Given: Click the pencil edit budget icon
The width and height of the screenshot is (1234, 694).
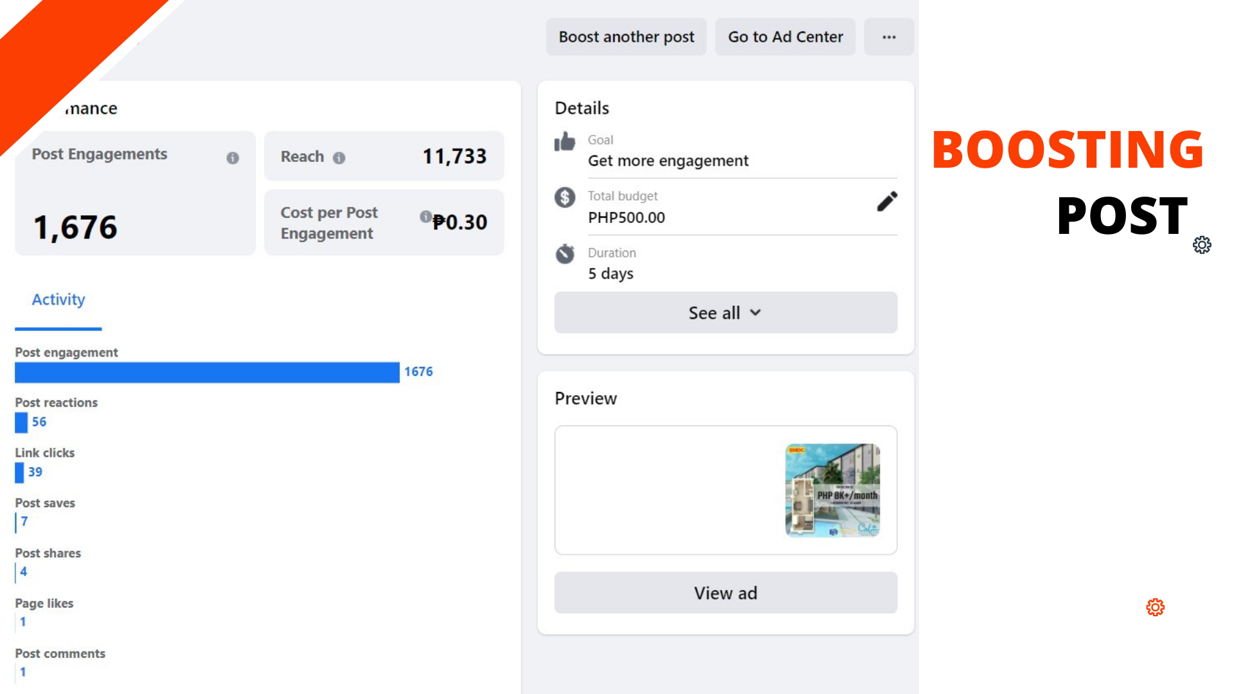Looking at the screenshot, I should 887,202.
